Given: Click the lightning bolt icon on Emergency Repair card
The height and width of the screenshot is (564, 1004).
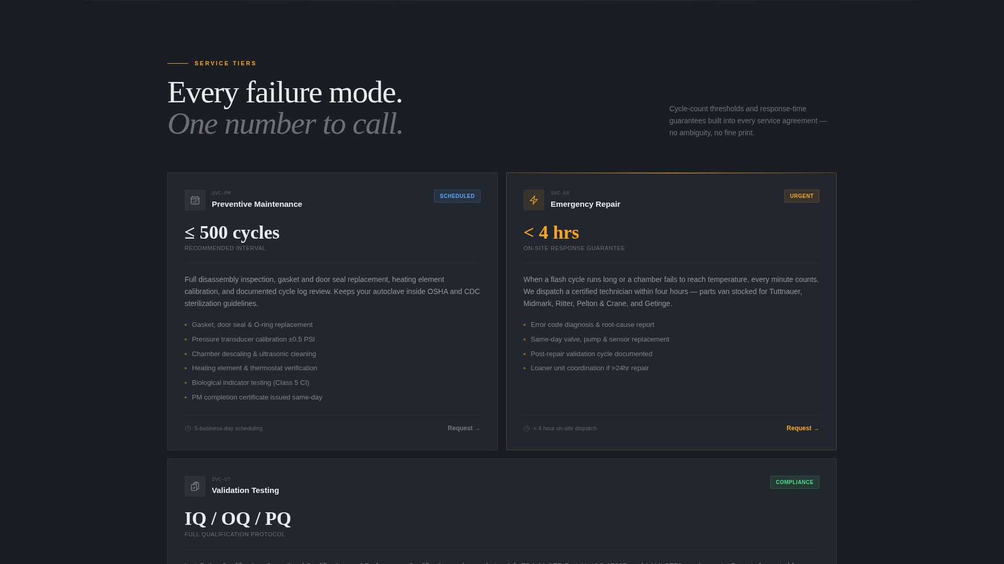Looking at the screenshot, I should 534,200.
